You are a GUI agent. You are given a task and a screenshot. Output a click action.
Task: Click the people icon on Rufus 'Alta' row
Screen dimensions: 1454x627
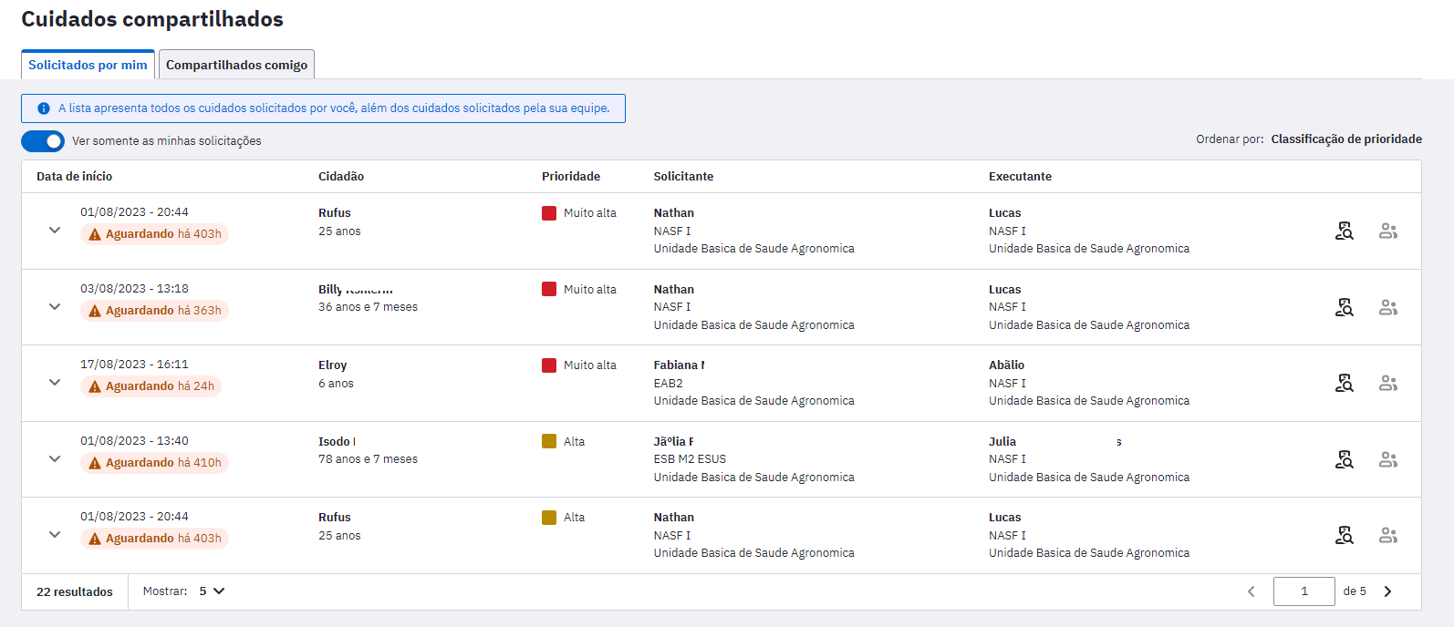[1387, 536]
